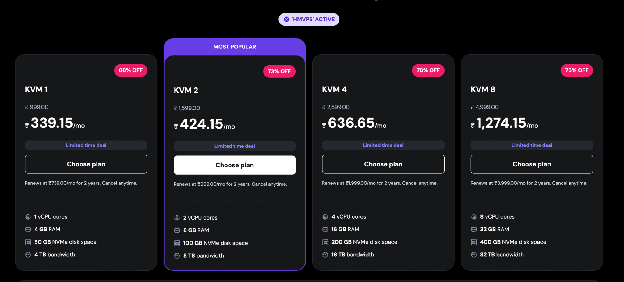Click the disk space icon on KVM 2
This screenshot has height=282, width=624.
pyautogui.click(x=177, y=243)
